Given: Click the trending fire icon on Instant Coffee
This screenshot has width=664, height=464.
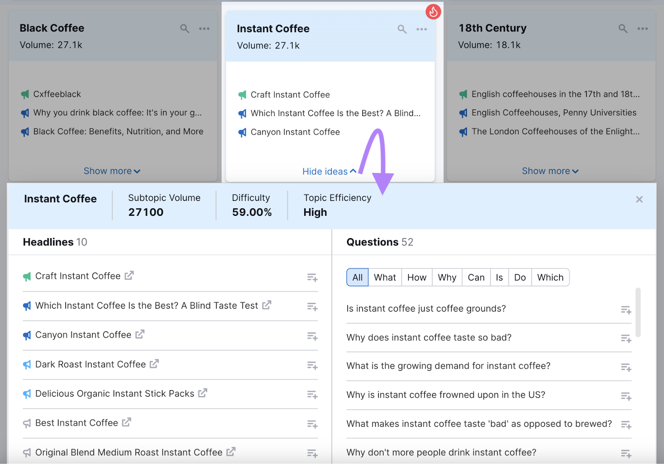Looking at the screenshot, I should [433, 12].
